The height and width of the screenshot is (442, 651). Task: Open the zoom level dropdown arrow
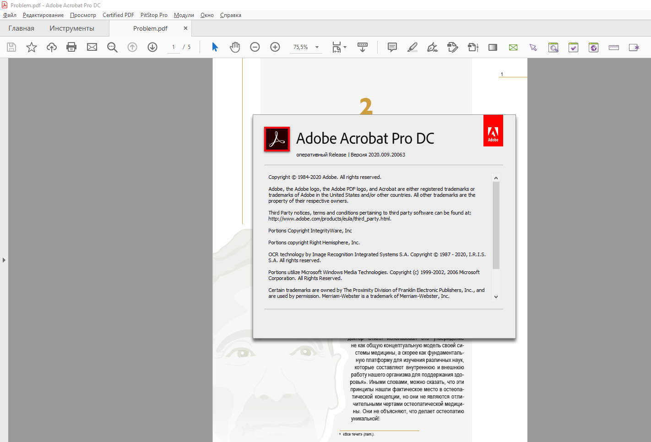[317, 47]
